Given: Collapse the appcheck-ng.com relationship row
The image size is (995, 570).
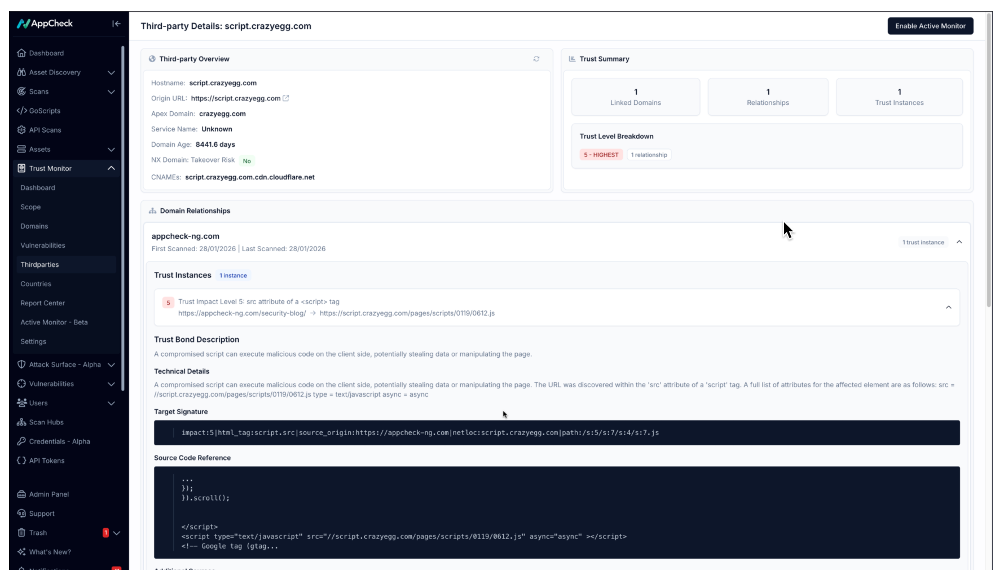Looking at the screenshot, I should click(959, 242).
